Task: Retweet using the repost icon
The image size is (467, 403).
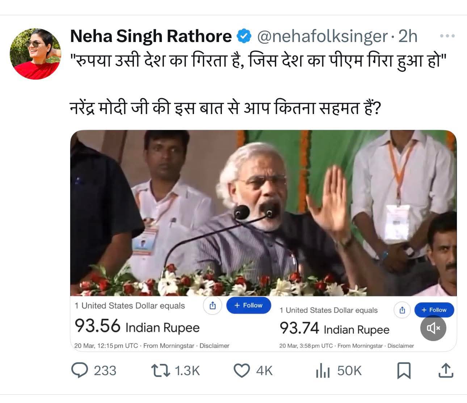Action: (160, 370)
